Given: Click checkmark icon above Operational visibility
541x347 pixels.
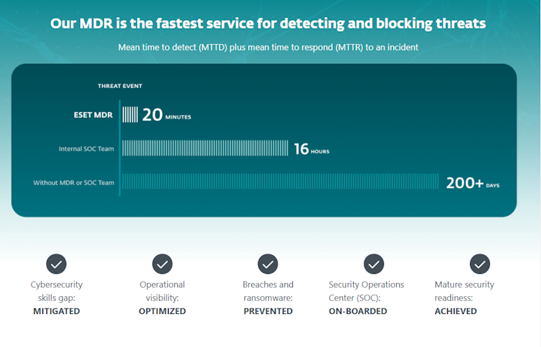Looking at the screenshot, I should 162,264.
